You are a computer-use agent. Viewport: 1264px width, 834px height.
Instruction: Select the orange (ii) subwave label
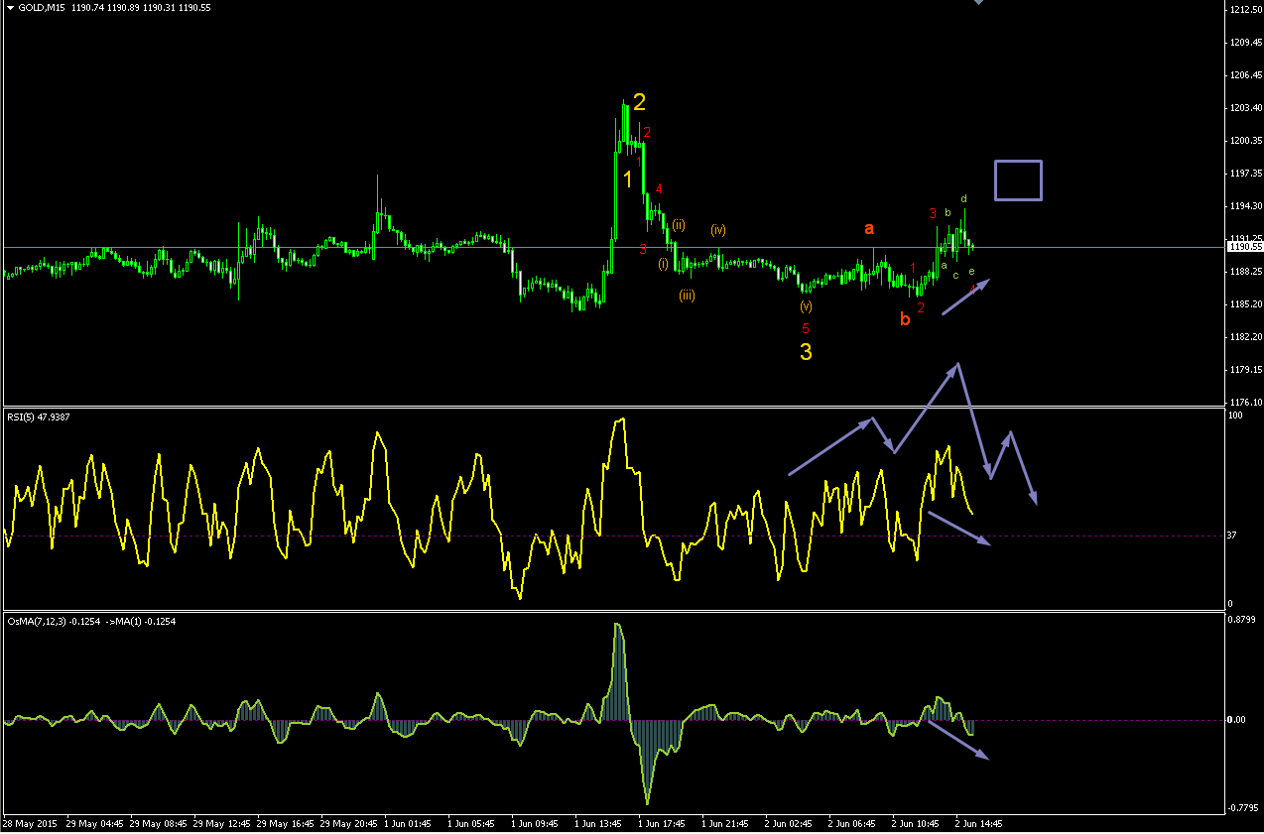click(678, 225)
